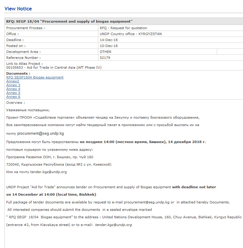This screenshot has height=248, width=243.
Task: Click the italic tender.kgz@undp.org email address
Action: (x=113, y=225)
